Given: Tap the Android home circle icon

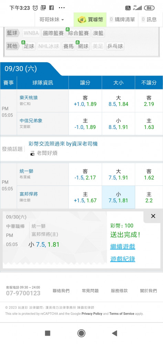Looking at the screenshot, I should click(x=81, y=333).
